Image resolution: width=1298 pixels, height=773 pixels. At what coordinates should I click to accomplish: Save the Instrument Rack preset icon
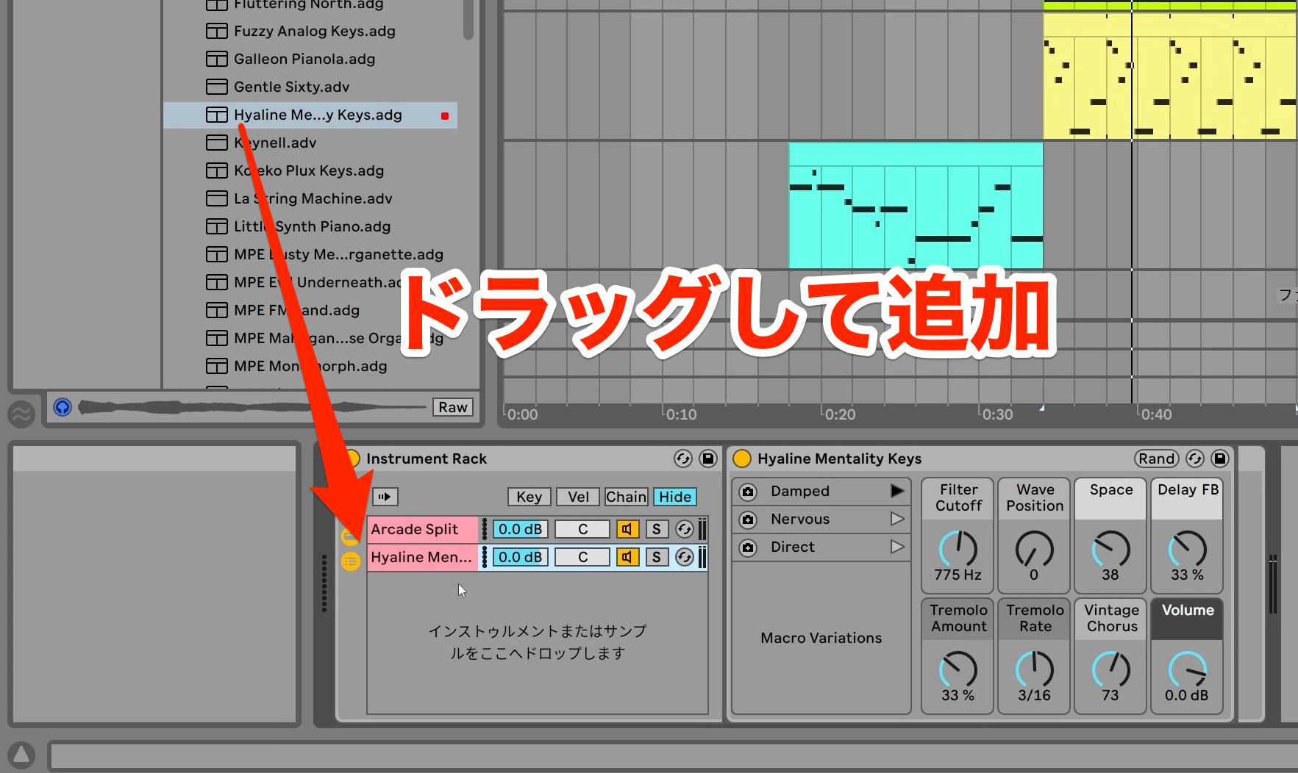[x=707, y=459]
